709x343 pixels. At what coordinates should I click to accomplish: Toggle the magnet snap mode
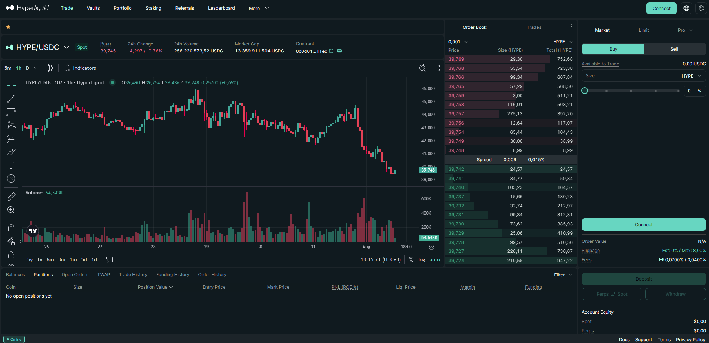pyautogui.click(x=11, y=228)
